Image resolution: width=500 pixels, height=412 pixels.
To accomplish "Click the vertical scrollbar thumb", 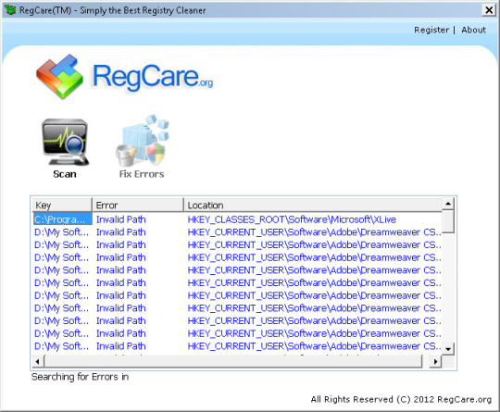I will click(x=448, y=221).
